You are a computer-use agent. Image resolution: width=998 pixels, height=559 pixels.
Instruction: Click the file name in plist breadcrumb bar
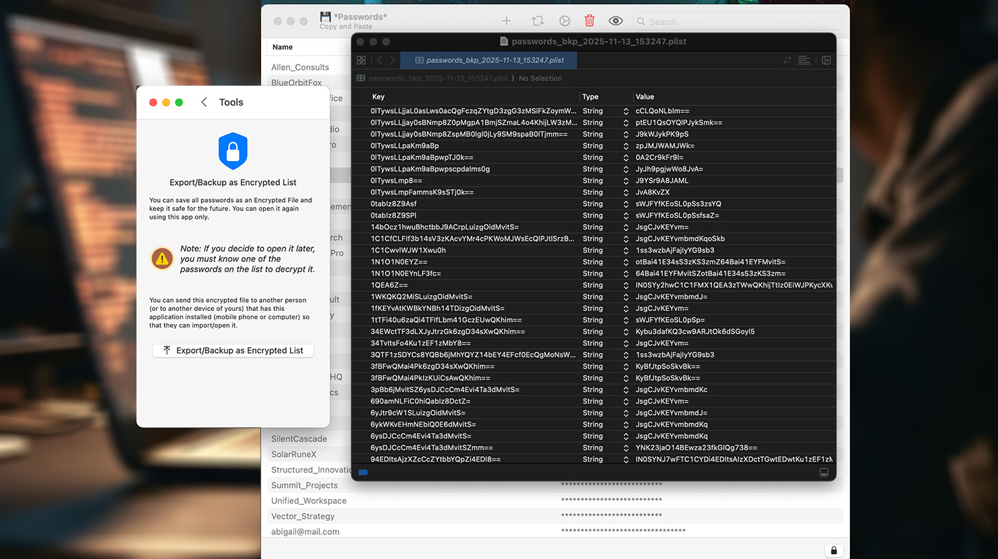click(x=438, y=78)
